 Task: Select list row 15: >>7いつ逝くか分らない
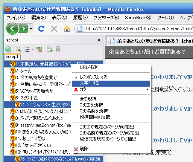coord(54,159)
